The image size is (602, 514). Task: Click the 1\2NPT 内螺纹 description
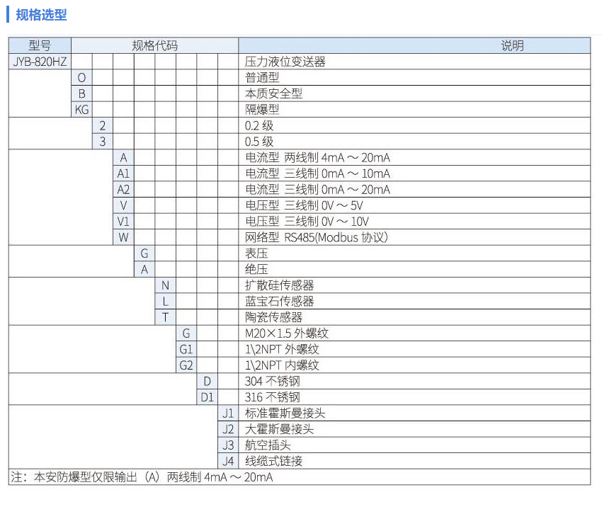(x=282, y=365)
